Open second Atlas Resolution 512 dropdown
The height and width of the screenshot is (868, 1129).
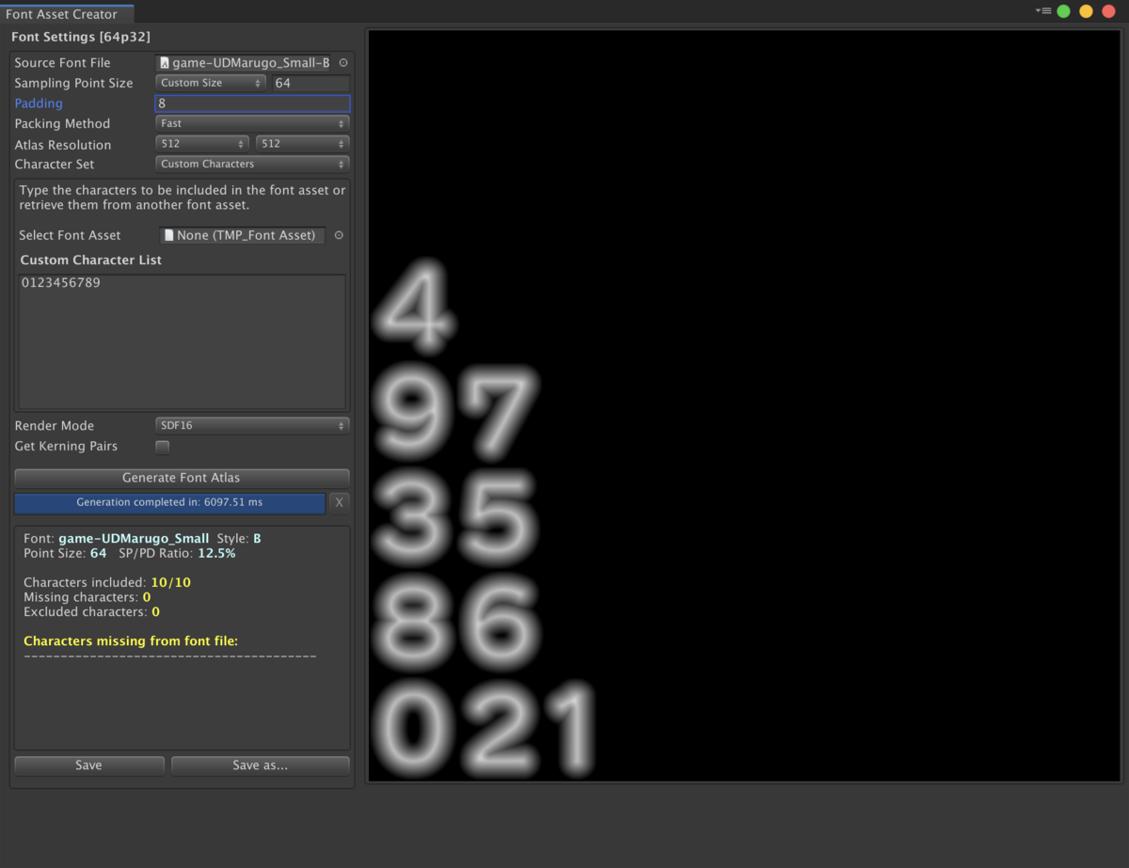[x=303, y=144]
